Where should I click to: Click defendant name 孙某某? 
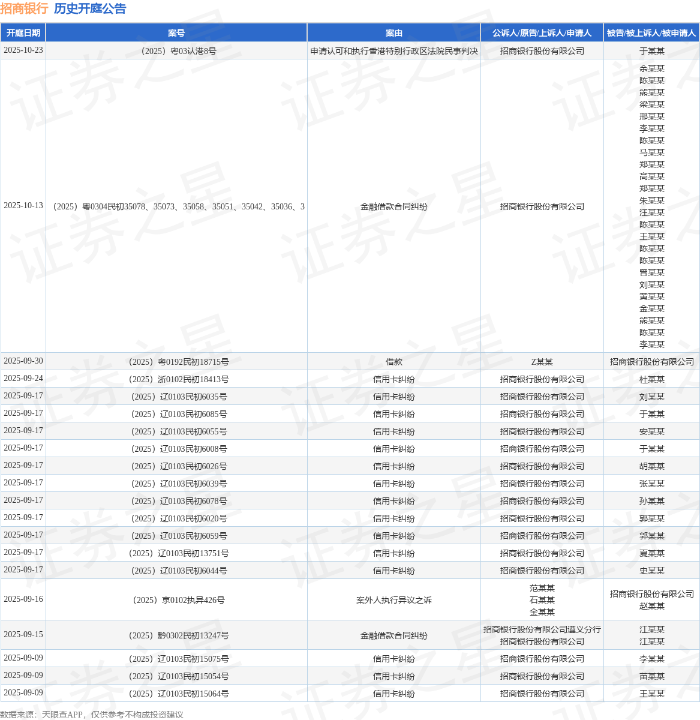point(652,501)
